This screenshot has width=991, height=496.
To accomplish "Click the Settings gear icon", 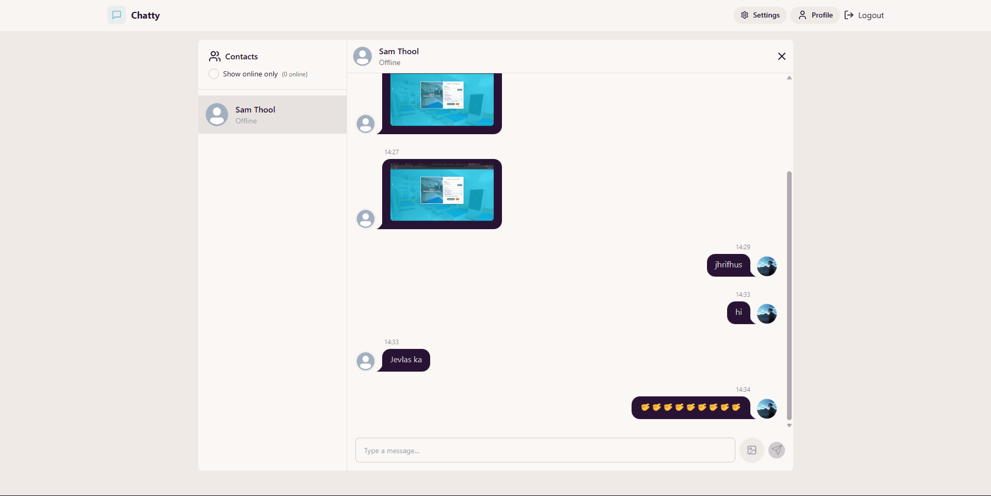I will click(744, 15).
